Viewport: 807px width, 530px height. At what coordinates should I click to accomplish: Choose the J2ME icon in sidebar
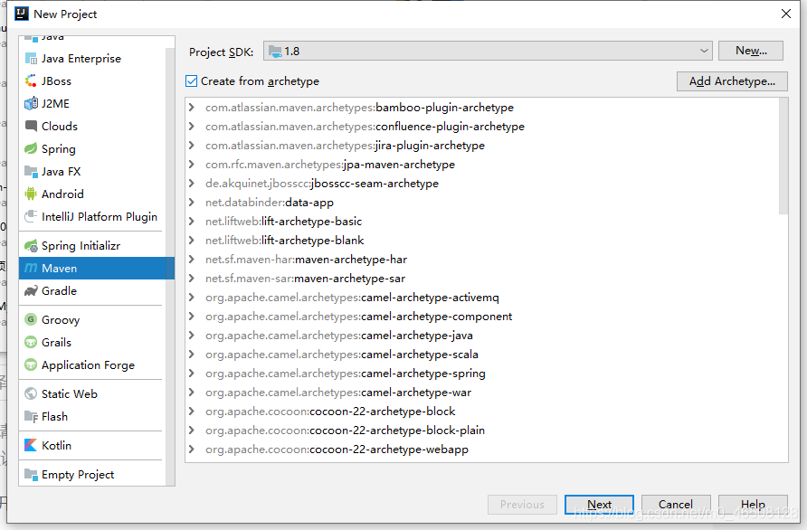tap(31, 104)
